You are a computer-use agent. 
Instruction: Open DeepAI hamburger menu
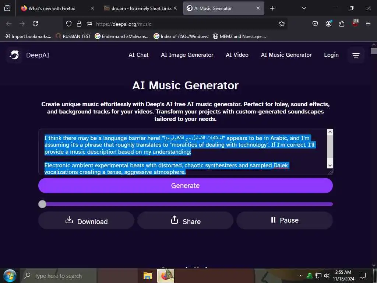click(356, 55)
